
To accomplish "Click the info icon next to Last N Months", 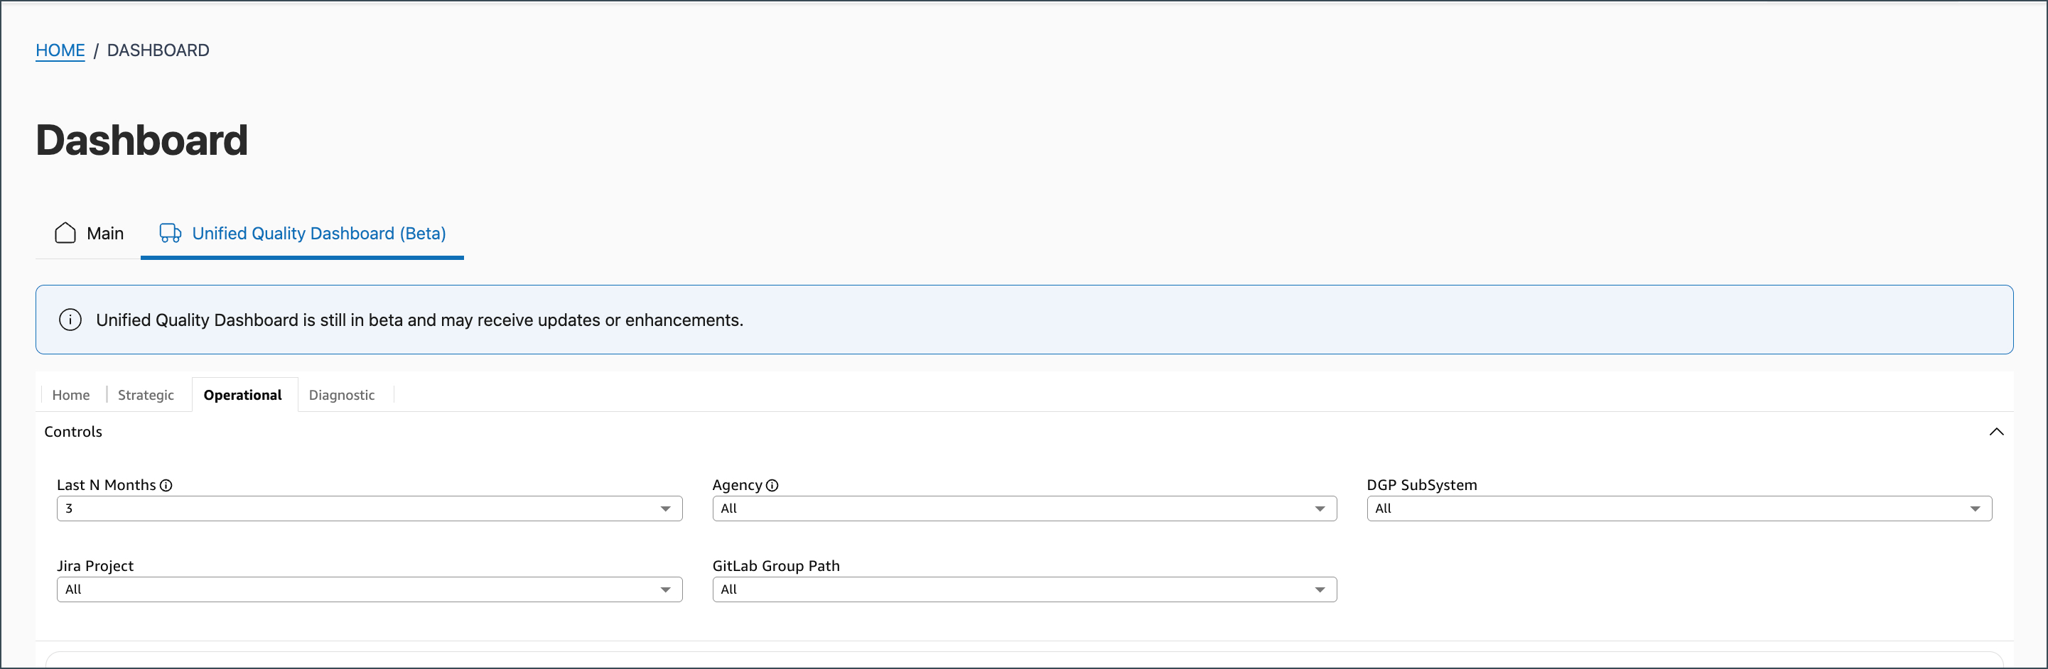I will pyautogui.click(x=166, y=486).
